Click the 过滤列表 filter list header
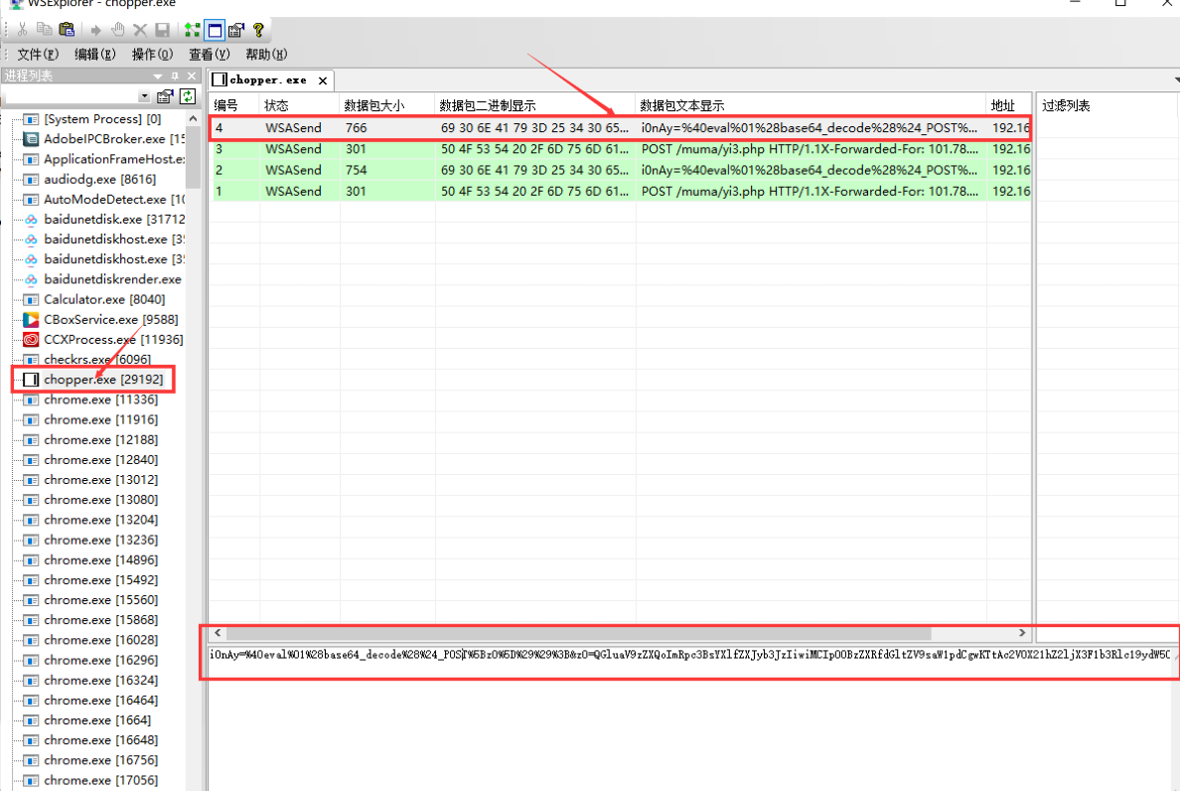 (x=1066, y=105)
